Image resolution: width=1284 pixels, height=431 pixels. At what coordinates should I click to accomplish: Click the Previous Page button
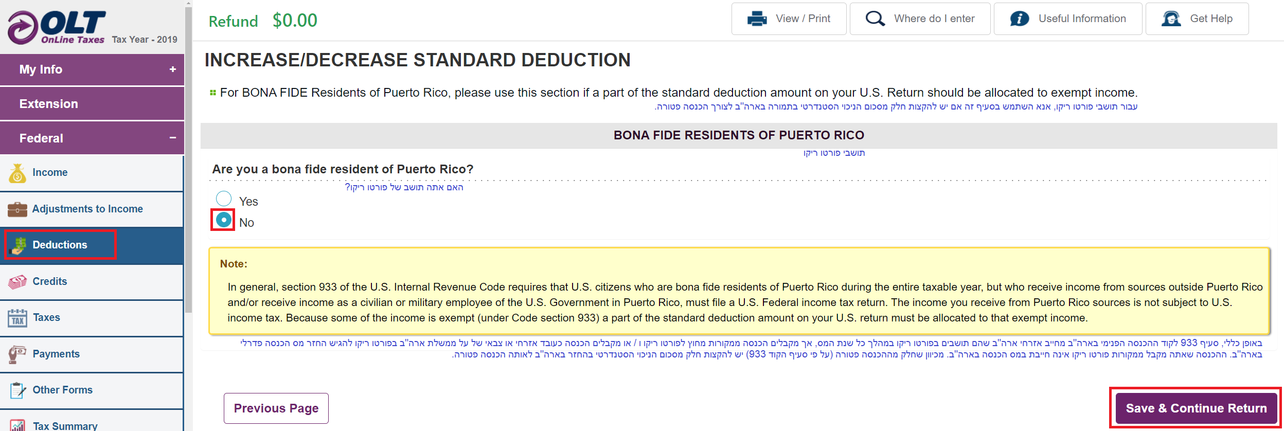(276, 408)
